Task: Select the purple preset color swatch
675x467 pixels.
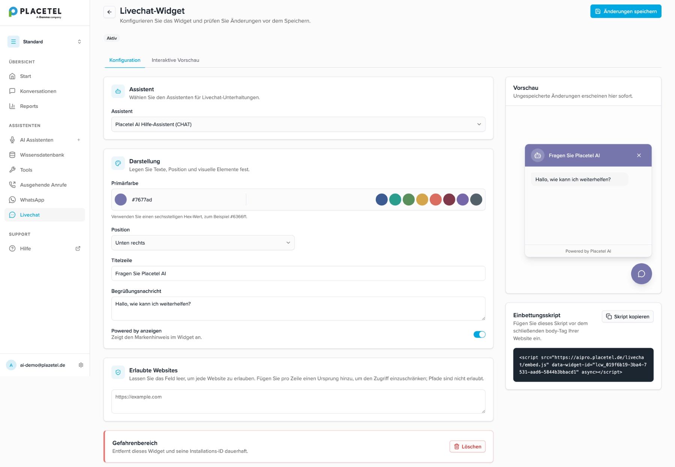Action: (463, 200)
